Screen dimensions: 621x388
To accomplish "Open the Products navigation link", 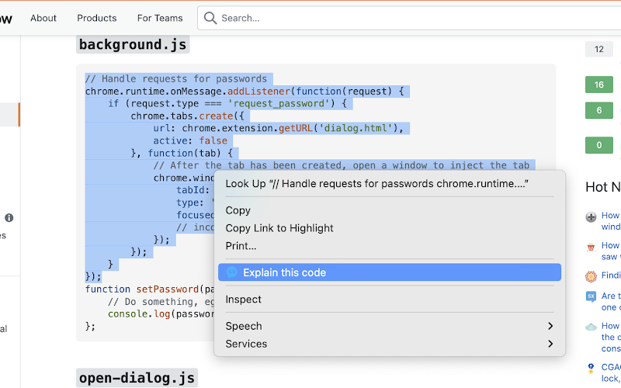I will 96,18.
